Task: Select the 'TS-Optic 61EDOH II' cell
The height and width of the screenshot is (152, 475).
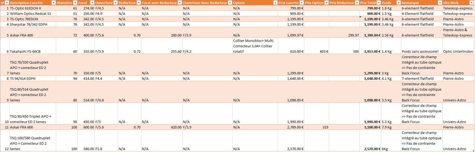Action: (33, 8)
